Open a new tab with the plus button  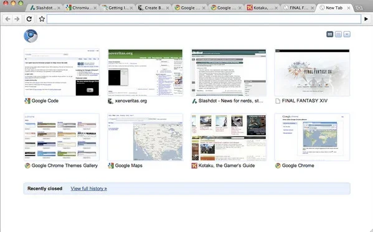(359, 8)
